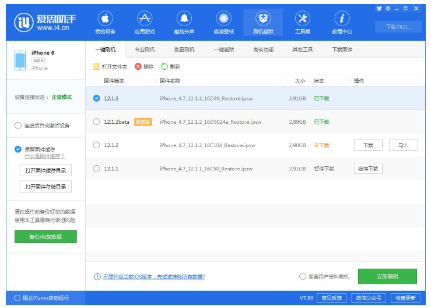Uncheck 保留固件缓存 checkbox
The width and height of the screenshot is (431, 307).
click(x=18, y=149)
